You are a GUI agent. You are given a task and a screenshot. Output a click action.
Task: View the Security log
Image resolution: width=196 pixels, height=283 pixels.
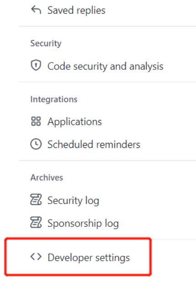[x=73, y=200]
